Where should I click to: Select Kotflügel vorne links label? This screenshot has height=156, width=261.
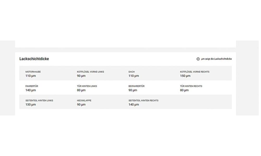point(90,72)
